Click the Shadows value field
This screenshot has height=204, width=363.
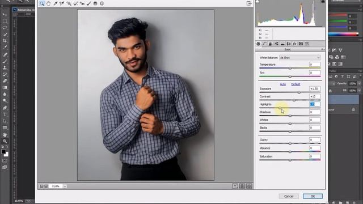point(315,112)
